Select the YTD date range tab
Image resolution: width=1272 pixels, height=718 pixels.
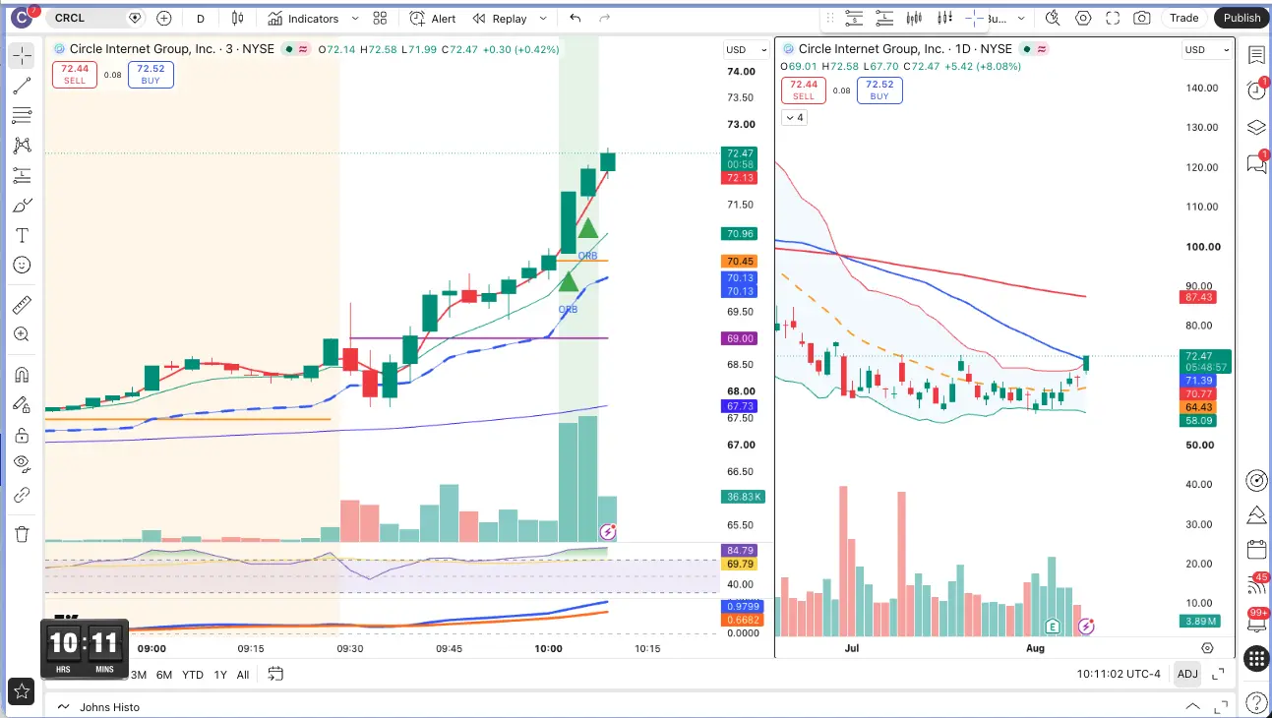193,675
